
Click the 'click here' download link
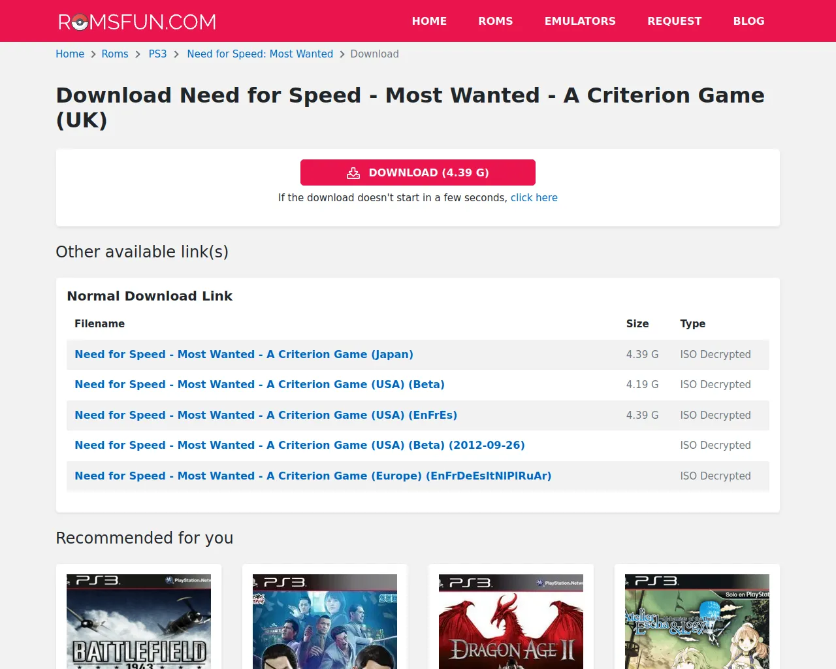coord(534,198)
